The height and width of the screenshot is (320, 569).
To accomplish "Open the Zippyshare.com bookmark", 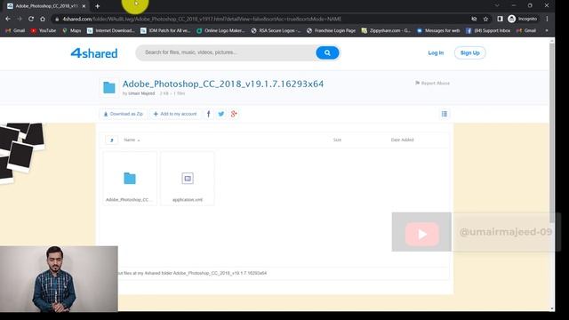I will 386,31.
